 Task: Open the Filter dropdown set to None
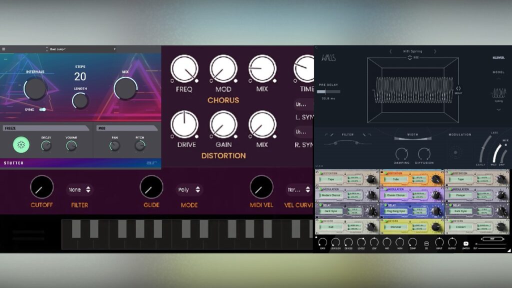tap(78, 189)
